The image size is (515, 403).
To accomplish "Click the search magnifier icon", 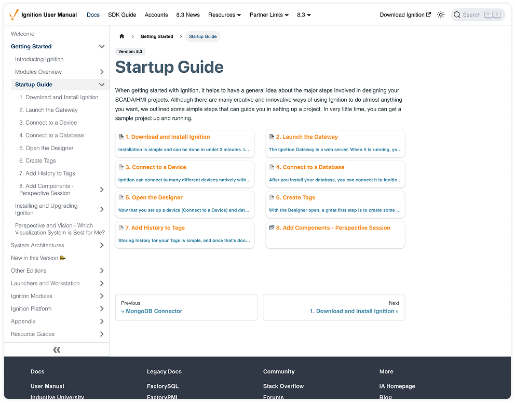I will click(457, 15).
